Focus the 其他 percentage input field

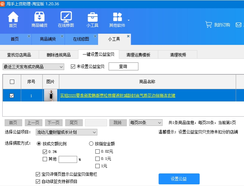pos(68,159)
